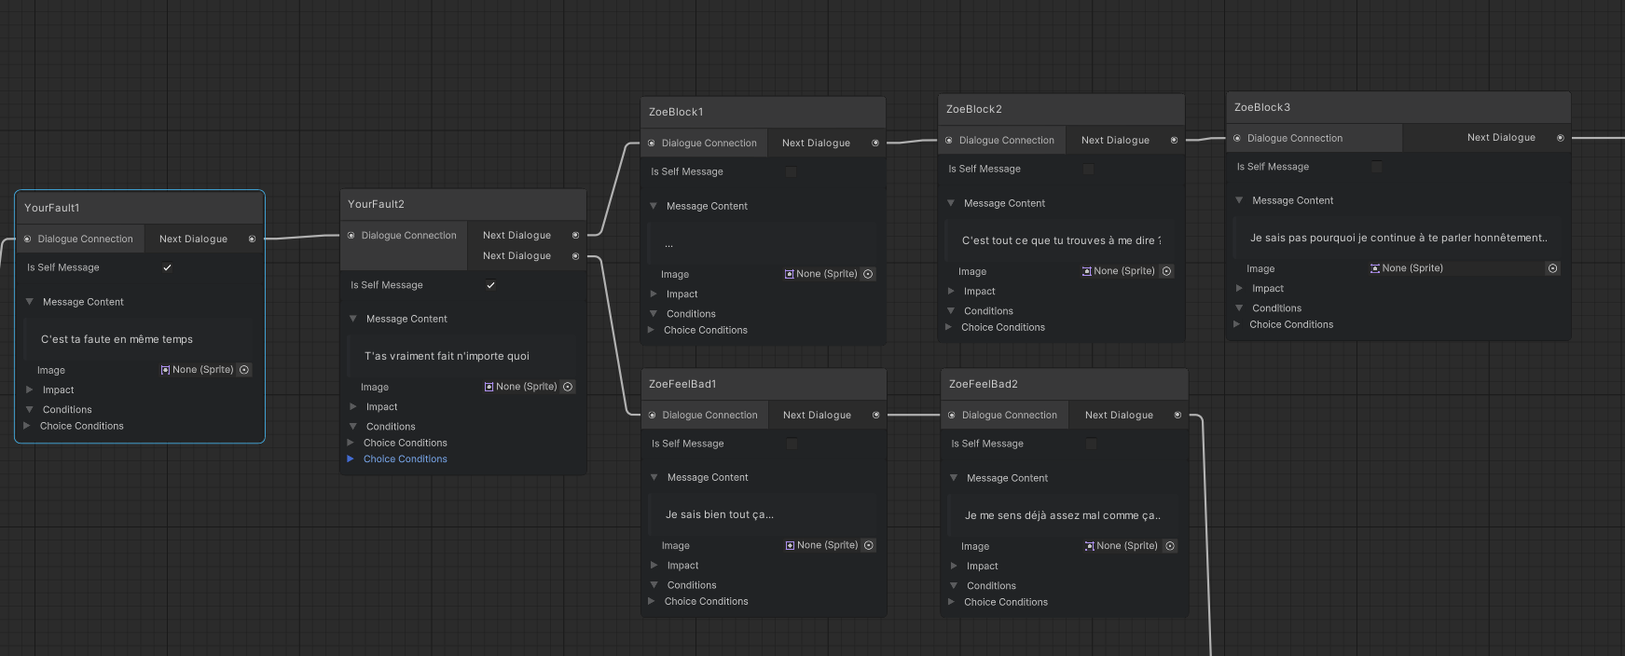Viewport: 1625px width, 656px height.
Task: Uncheck Is Self Message in YourFault1
Action: click(x=168, y=267)
